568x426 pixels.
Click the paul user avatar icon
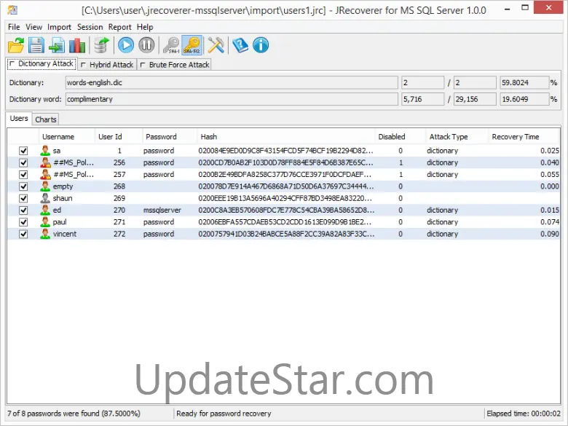click(x=45, y=221)
